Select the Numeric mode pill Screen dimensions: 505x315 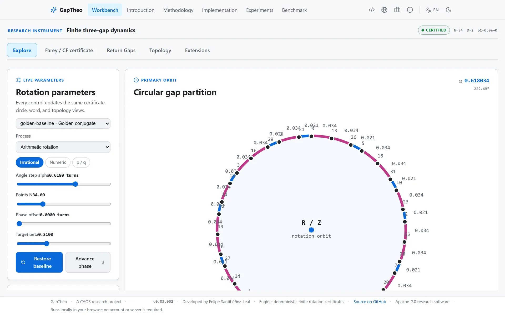pyautogui.click(x=58, y=162)
